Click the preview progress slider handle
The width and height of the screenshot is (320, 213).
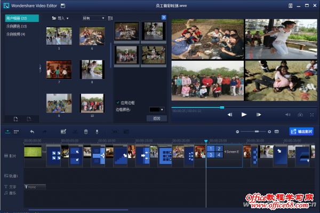click(222, 107)
